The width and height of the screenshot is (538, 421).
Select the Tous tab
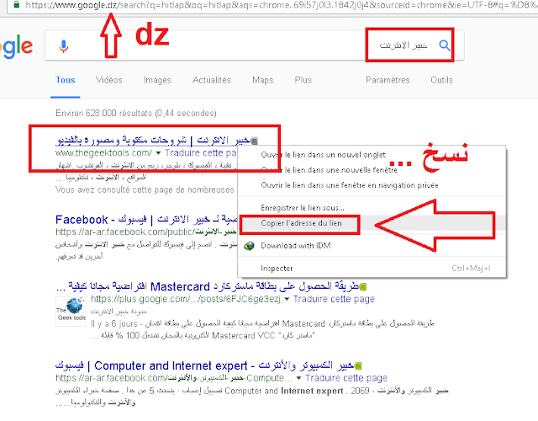(66, 80)
